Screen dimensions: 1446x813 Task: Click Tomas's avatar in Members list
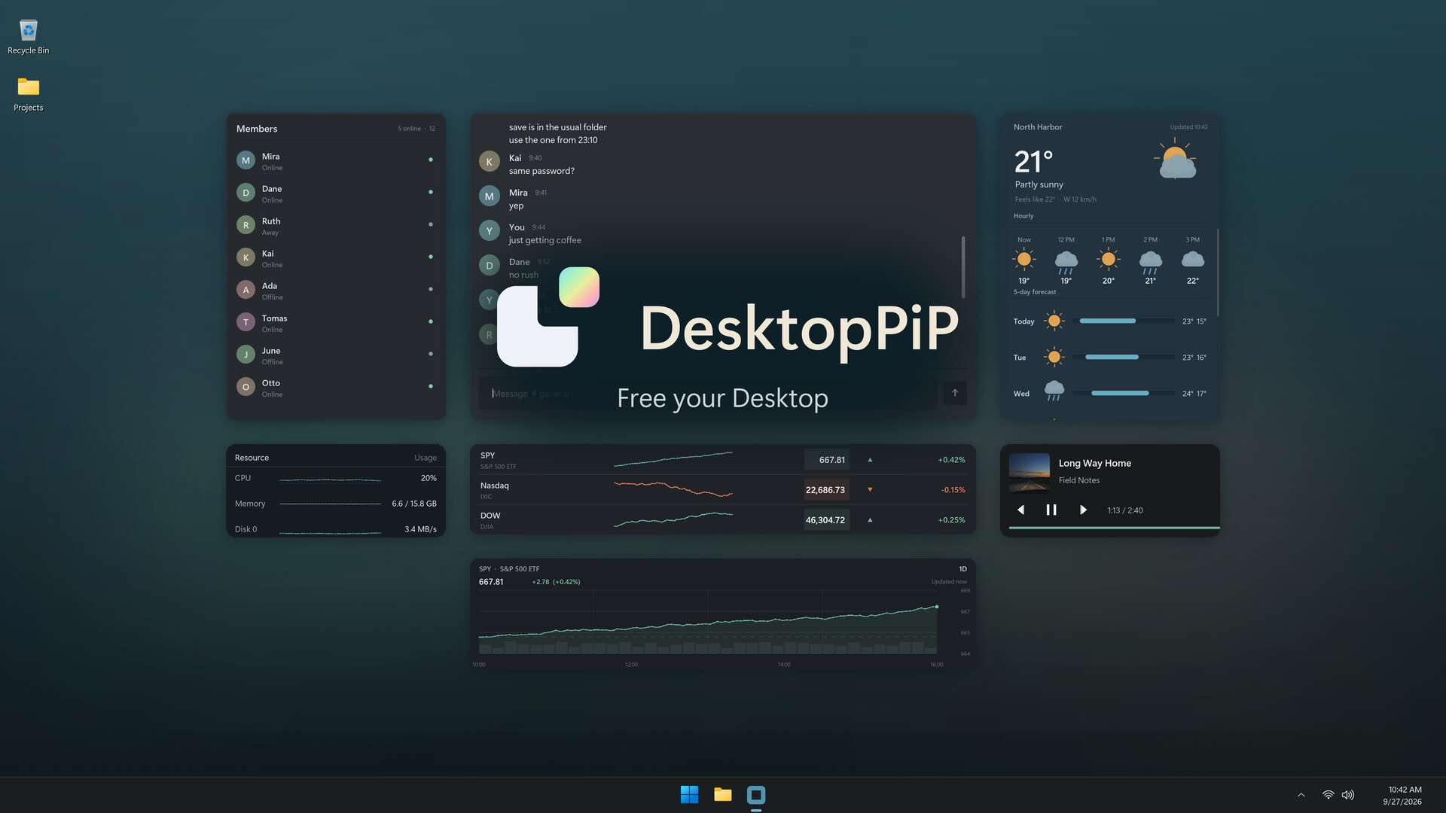pos(246,322)
